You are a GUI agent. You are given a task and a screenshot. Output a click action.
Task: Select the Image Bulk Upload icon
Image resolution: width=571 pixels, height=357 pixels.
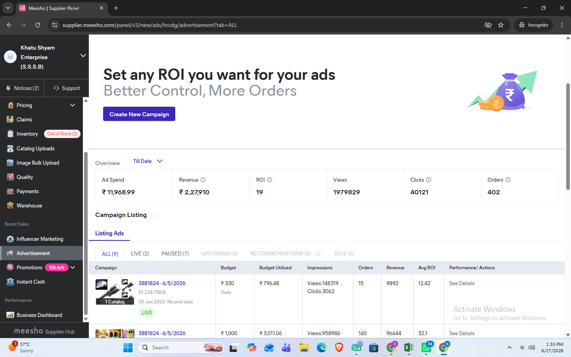coord(10,163)
